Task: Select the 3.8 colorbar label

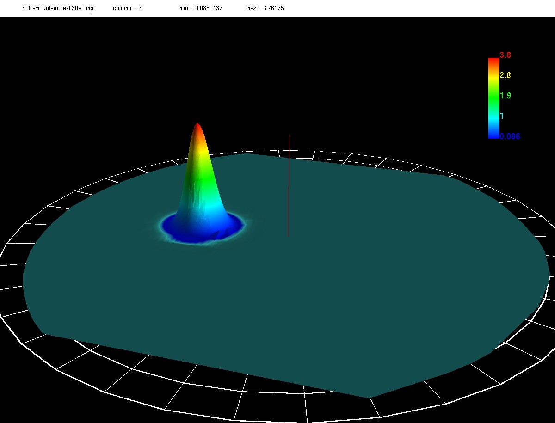Action: coord(505,55)
